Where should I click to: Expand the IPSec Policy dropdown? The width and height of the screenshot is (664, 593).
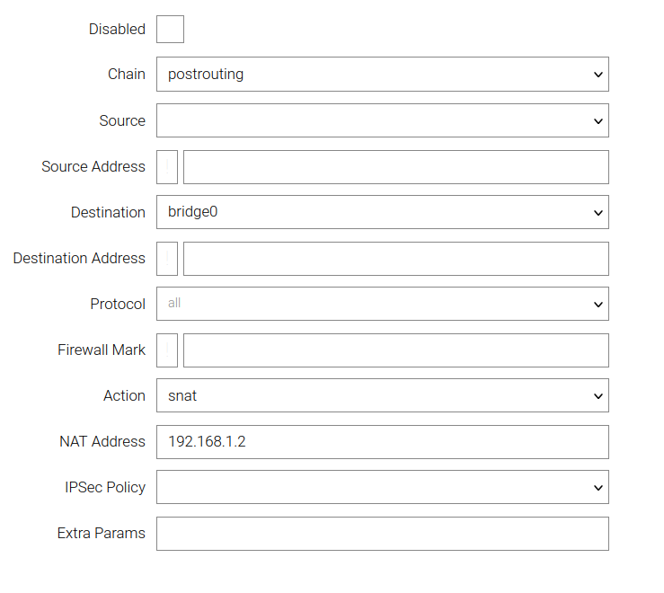pos(382,488)
